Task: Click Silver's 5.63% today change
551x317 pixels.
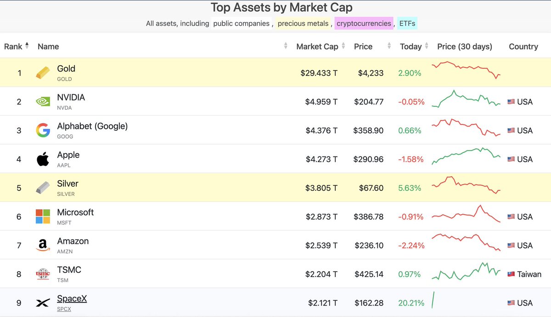Action: 410,188
